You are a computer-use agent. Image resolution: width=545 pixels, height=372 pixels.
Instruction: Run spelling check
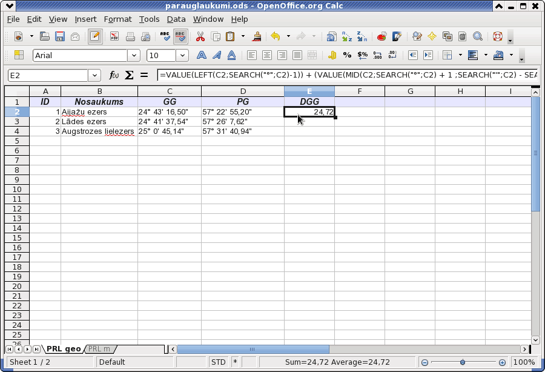[165, 36]
